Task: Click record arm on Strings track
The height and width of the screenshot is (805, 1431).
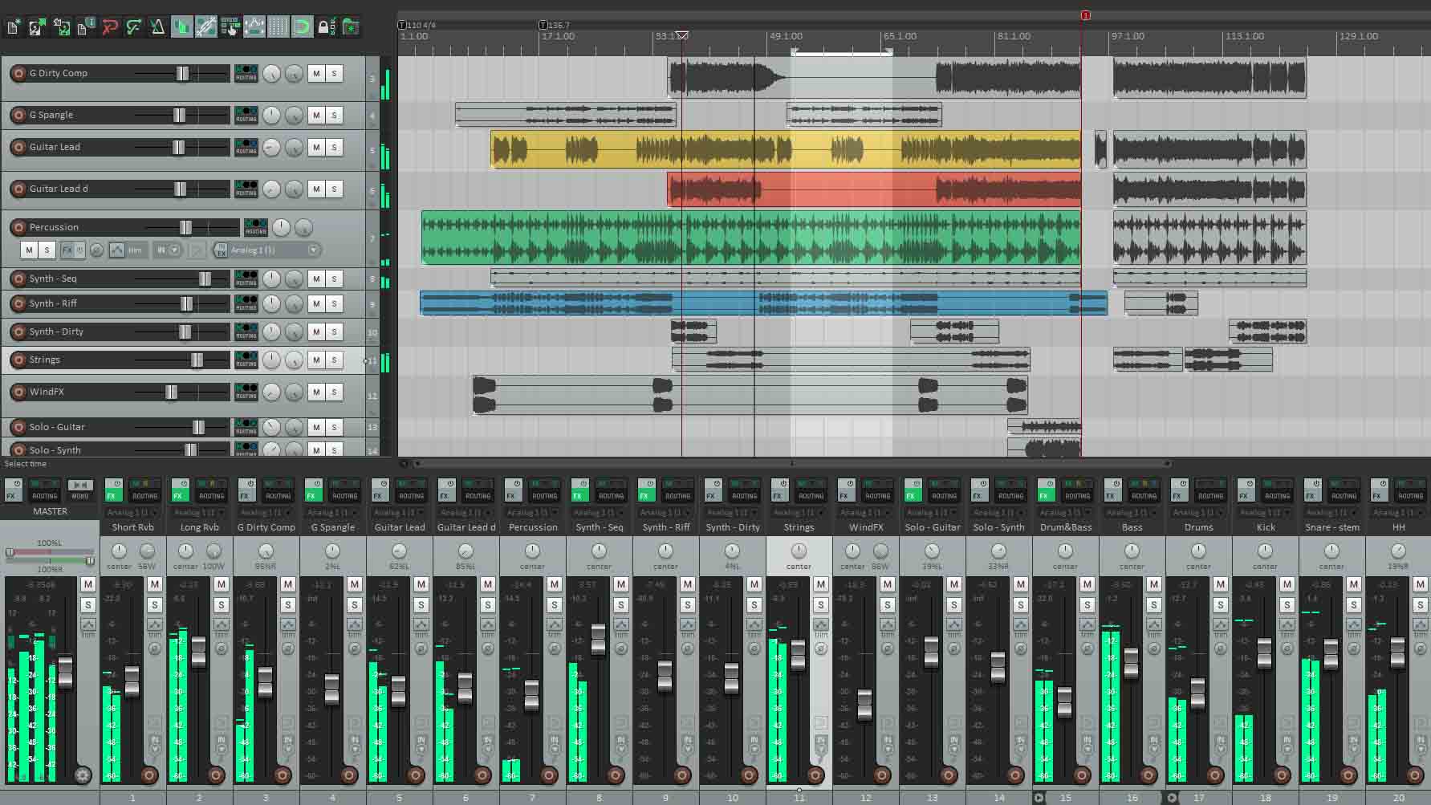Action: [x=18, y=360]
